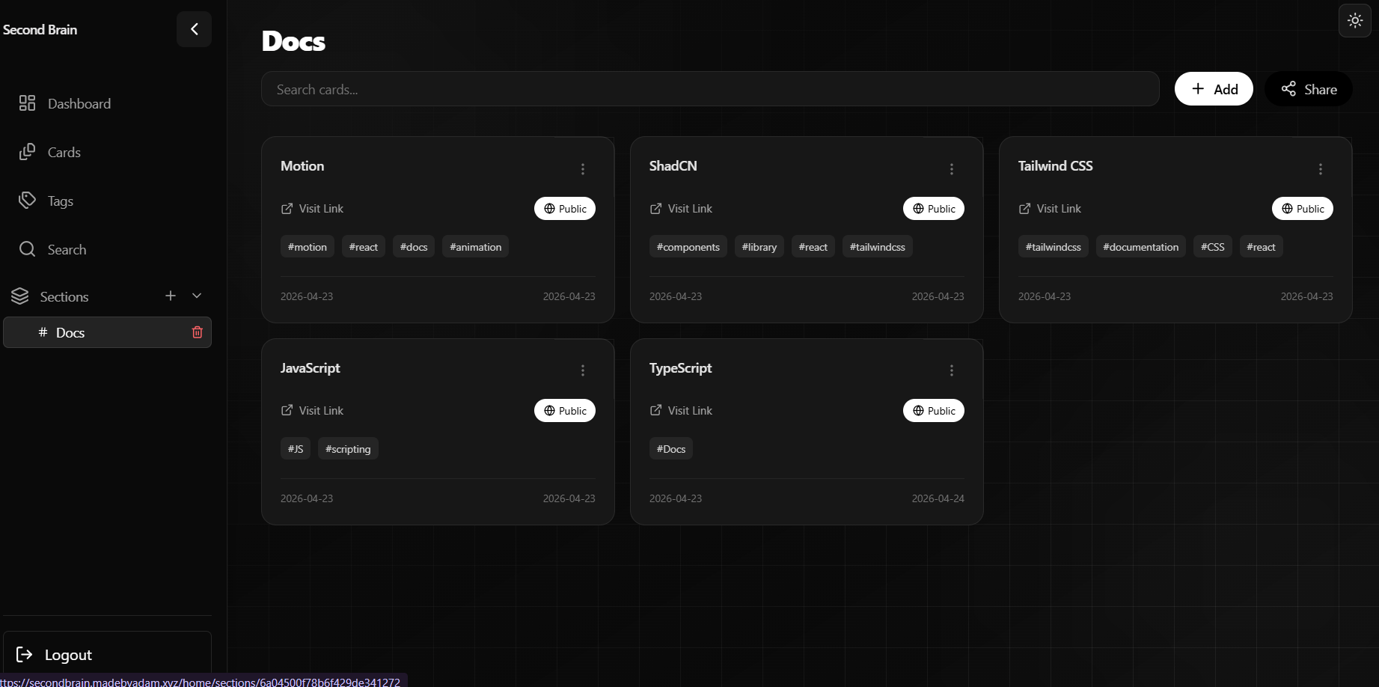The width and height of the screenshot is (1379, 687).
Task: Select the #docs tag on the Motion card
Action: point(414,247)
